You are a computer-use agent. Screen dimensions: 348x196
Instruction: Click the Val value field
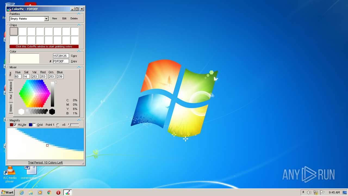35,76
